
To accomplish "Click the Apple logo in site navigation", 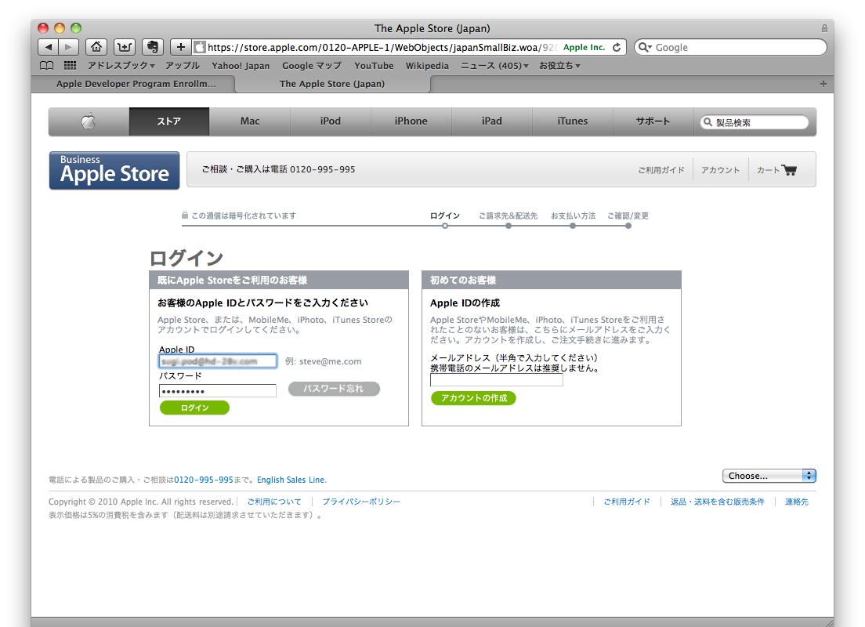I will pyautogui.click(x=89, y=121).
